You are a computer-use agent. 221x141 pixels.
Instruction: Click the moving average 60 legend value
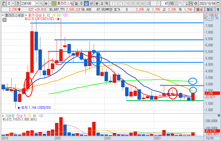click(59, 15)
